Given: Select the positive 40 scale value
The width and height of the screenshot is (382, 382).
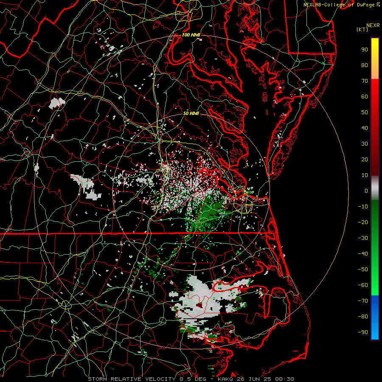Looking at the screenshot, I should (x=365, y=128).
